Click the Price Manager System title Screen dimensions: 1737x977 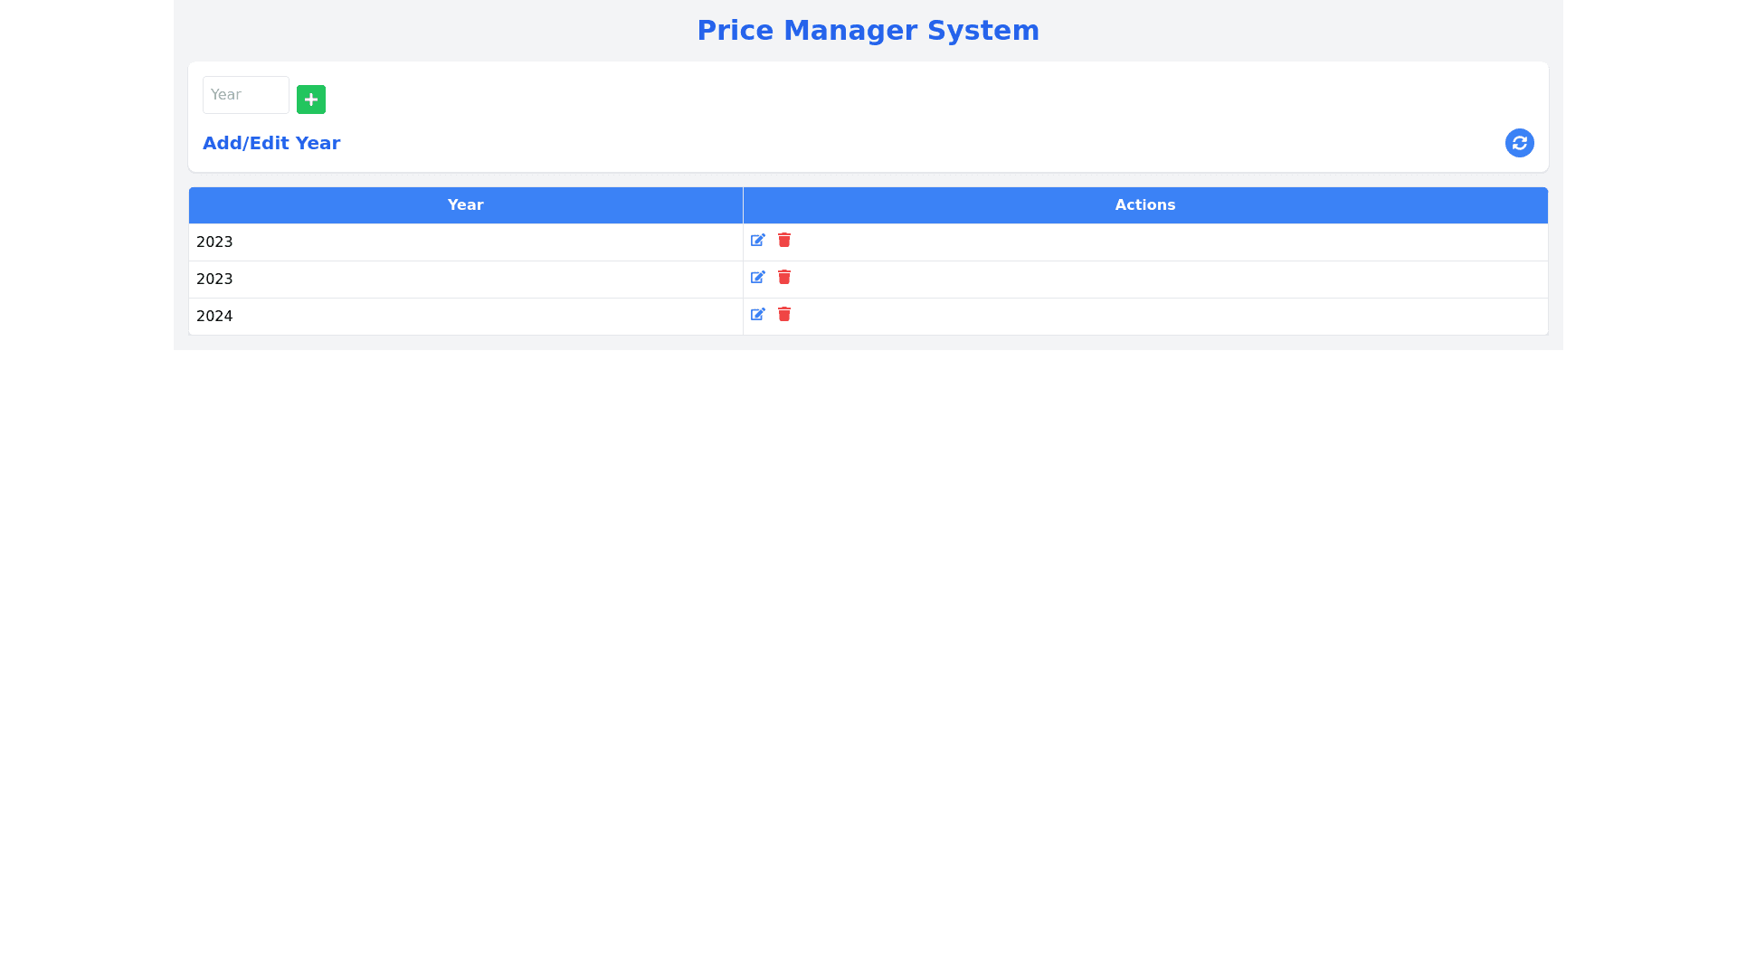tap(868, 31)
